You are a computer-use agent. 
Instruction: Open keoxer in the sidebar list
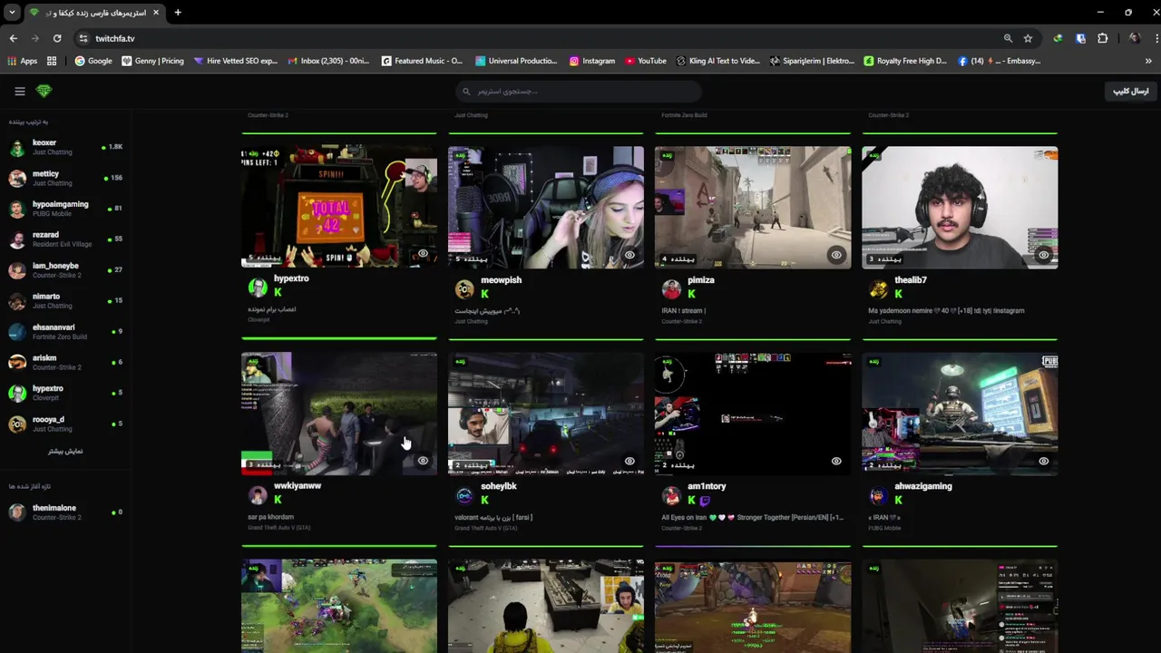point(65,147)
